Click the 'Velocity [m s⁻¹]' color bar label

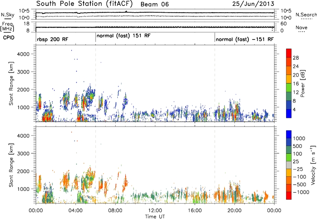313,165
